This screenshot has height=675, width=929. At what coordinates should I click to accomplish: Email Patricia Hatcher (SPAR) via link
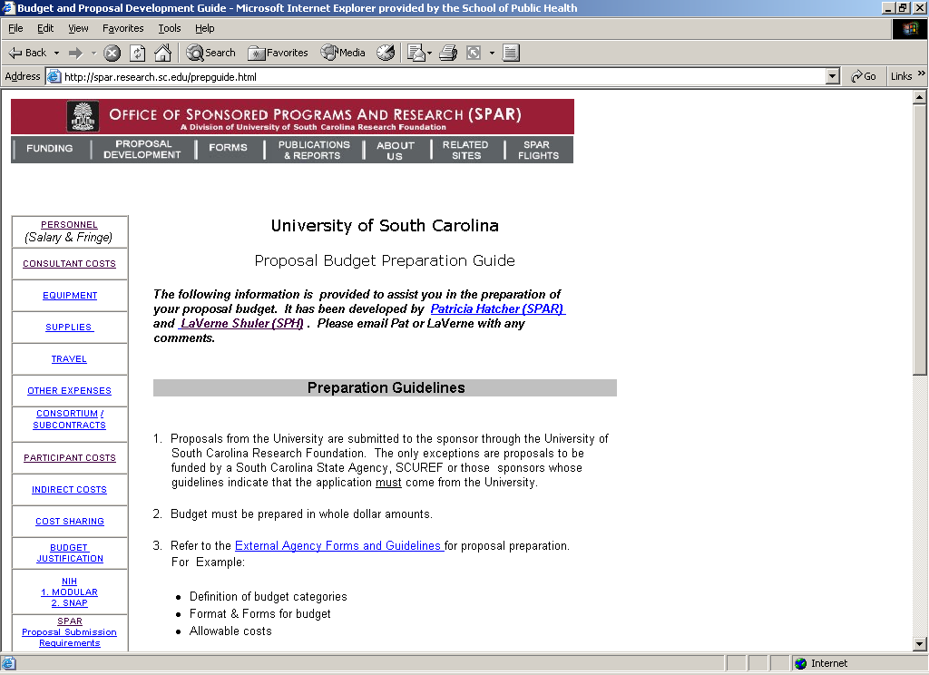[498, 308]
